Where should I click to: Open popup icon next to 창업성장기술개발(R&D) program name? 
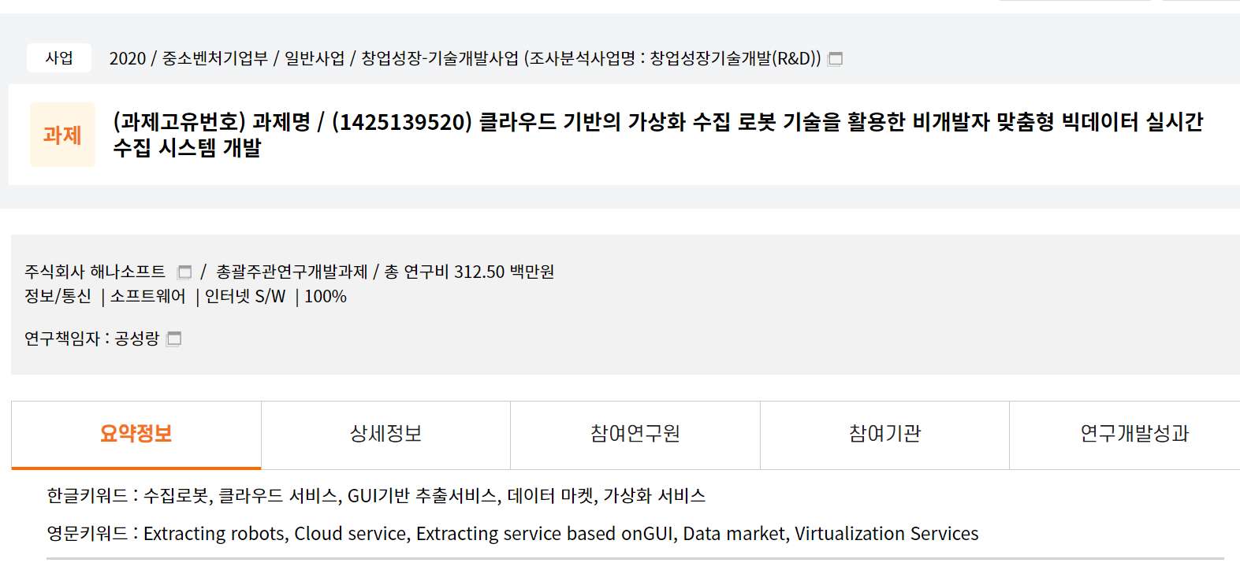pos(836,59)
